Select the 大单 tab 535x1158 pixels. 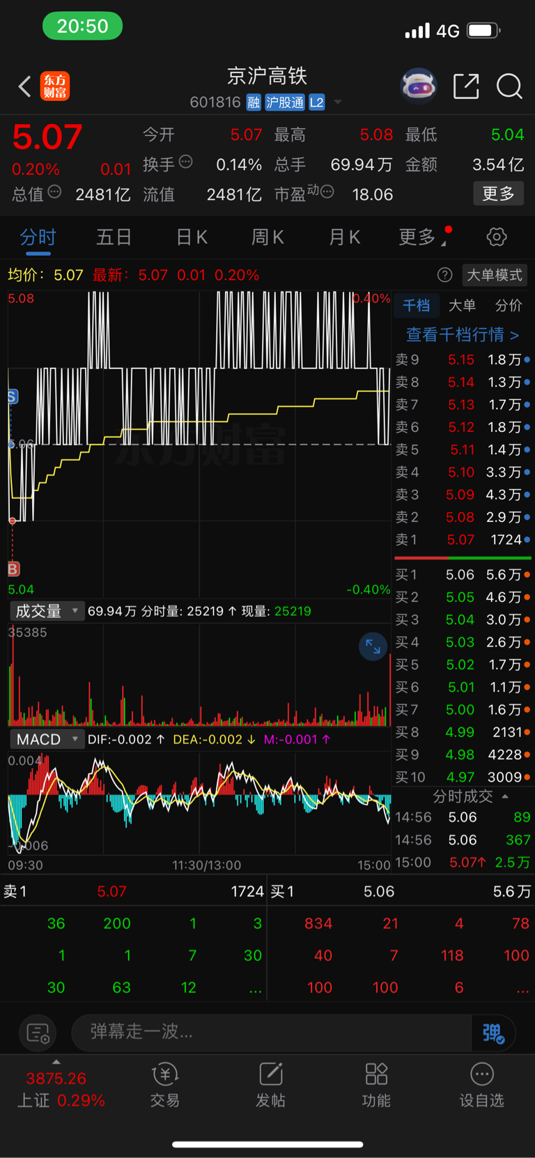point(462,305)
